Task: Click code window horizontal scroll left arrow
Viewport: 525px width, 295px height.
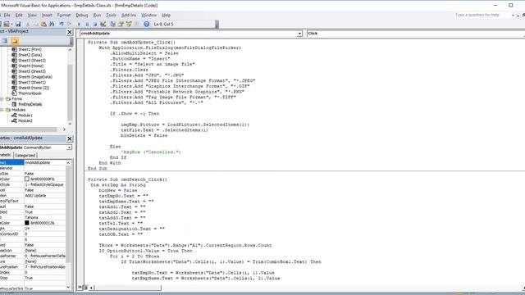Action: click(x=91, y=288)
